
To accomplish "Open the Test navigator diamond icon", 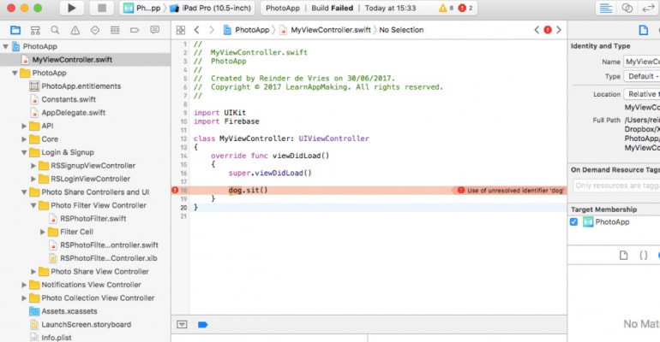I will point(95,30).
